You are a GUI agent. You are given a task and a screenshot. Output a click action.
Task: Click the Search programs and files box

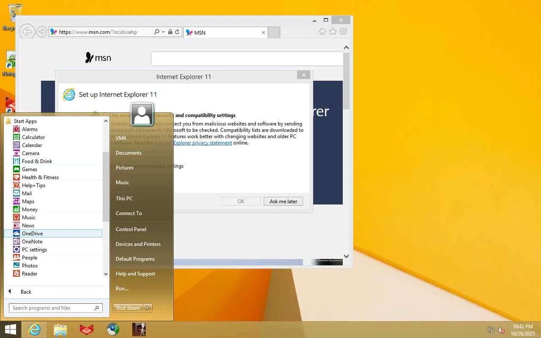(x=56, y=308)
